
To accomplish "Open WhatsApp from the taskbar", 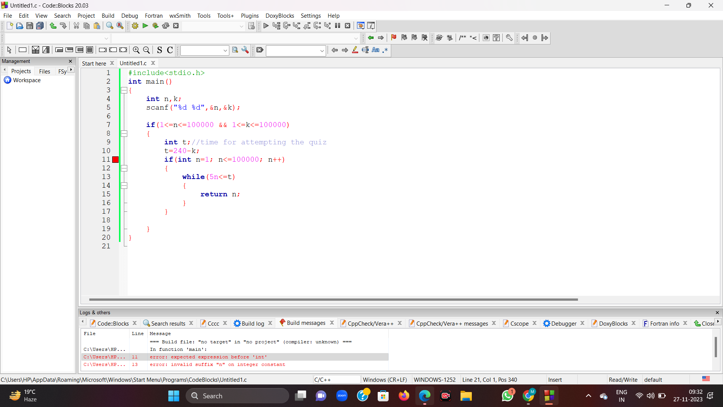I will coord(508,396).
